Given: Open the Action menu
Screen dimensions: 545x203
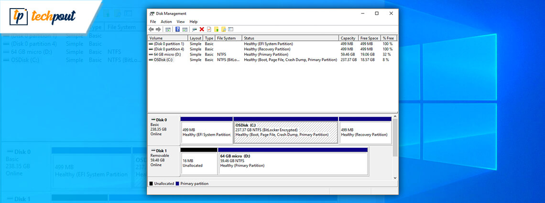Looking at the screenshot, I should click(x=166, y=21).
